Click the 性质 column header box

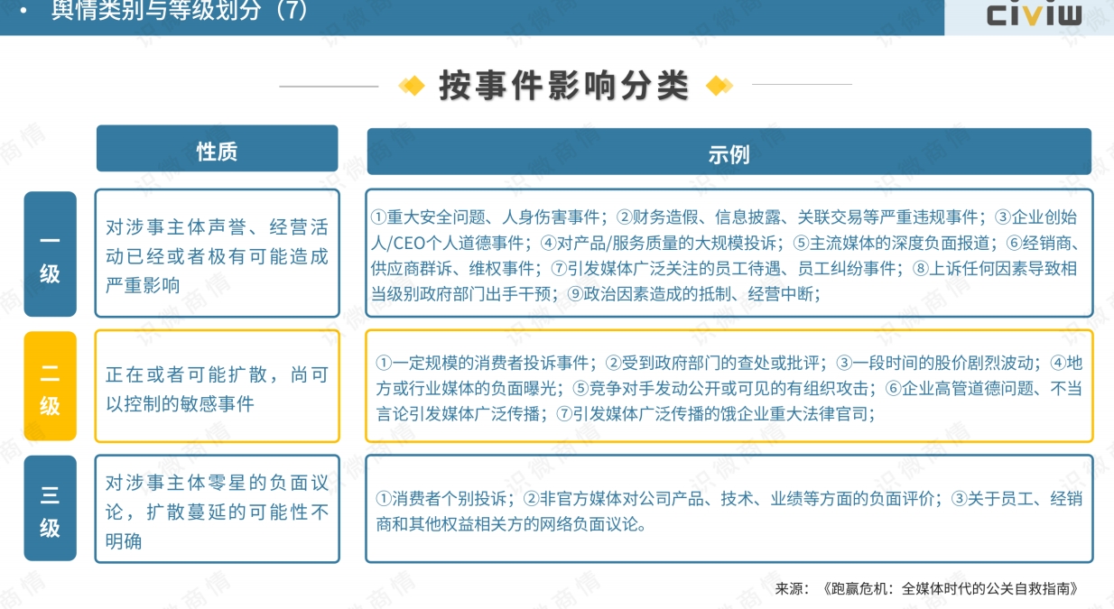(217, 149)
